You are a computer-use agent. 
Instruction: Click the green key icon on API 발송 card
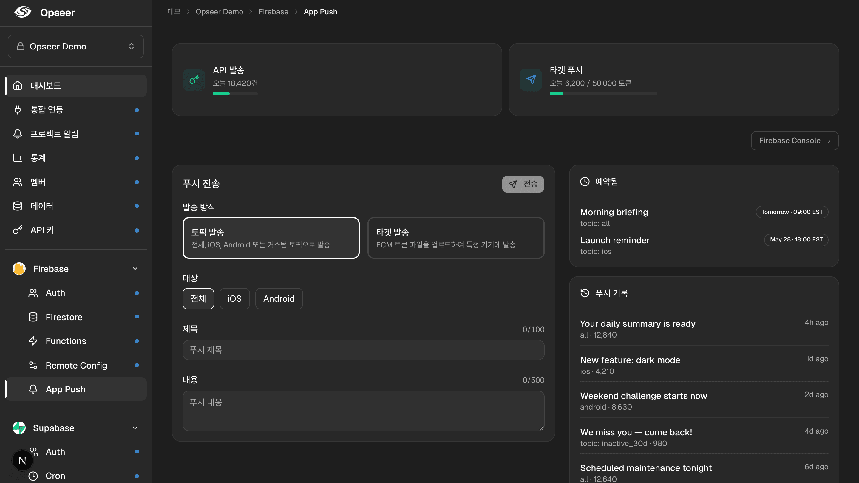194,80
